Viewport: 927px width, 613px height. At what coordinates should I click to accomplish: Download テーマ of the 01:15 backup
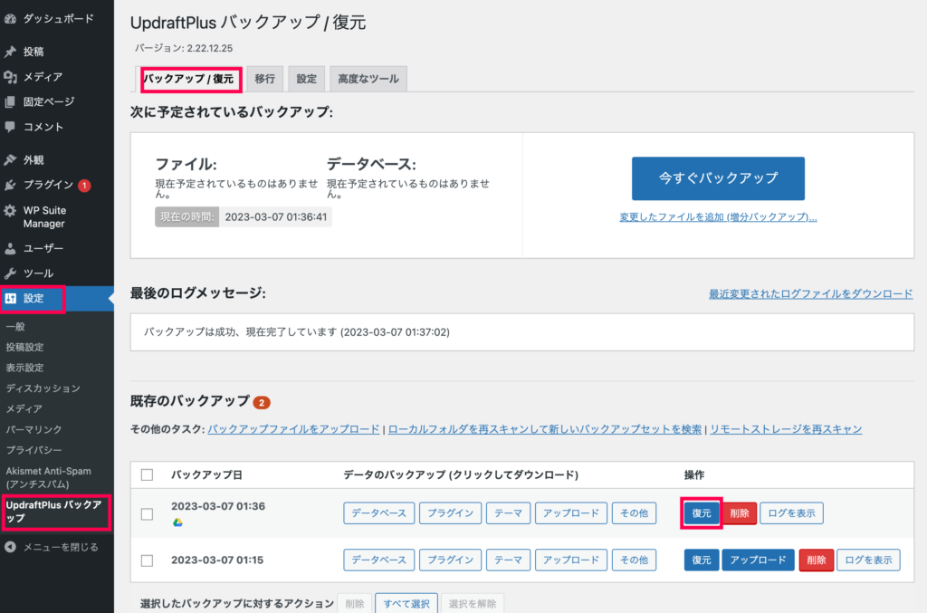point(509,560)
